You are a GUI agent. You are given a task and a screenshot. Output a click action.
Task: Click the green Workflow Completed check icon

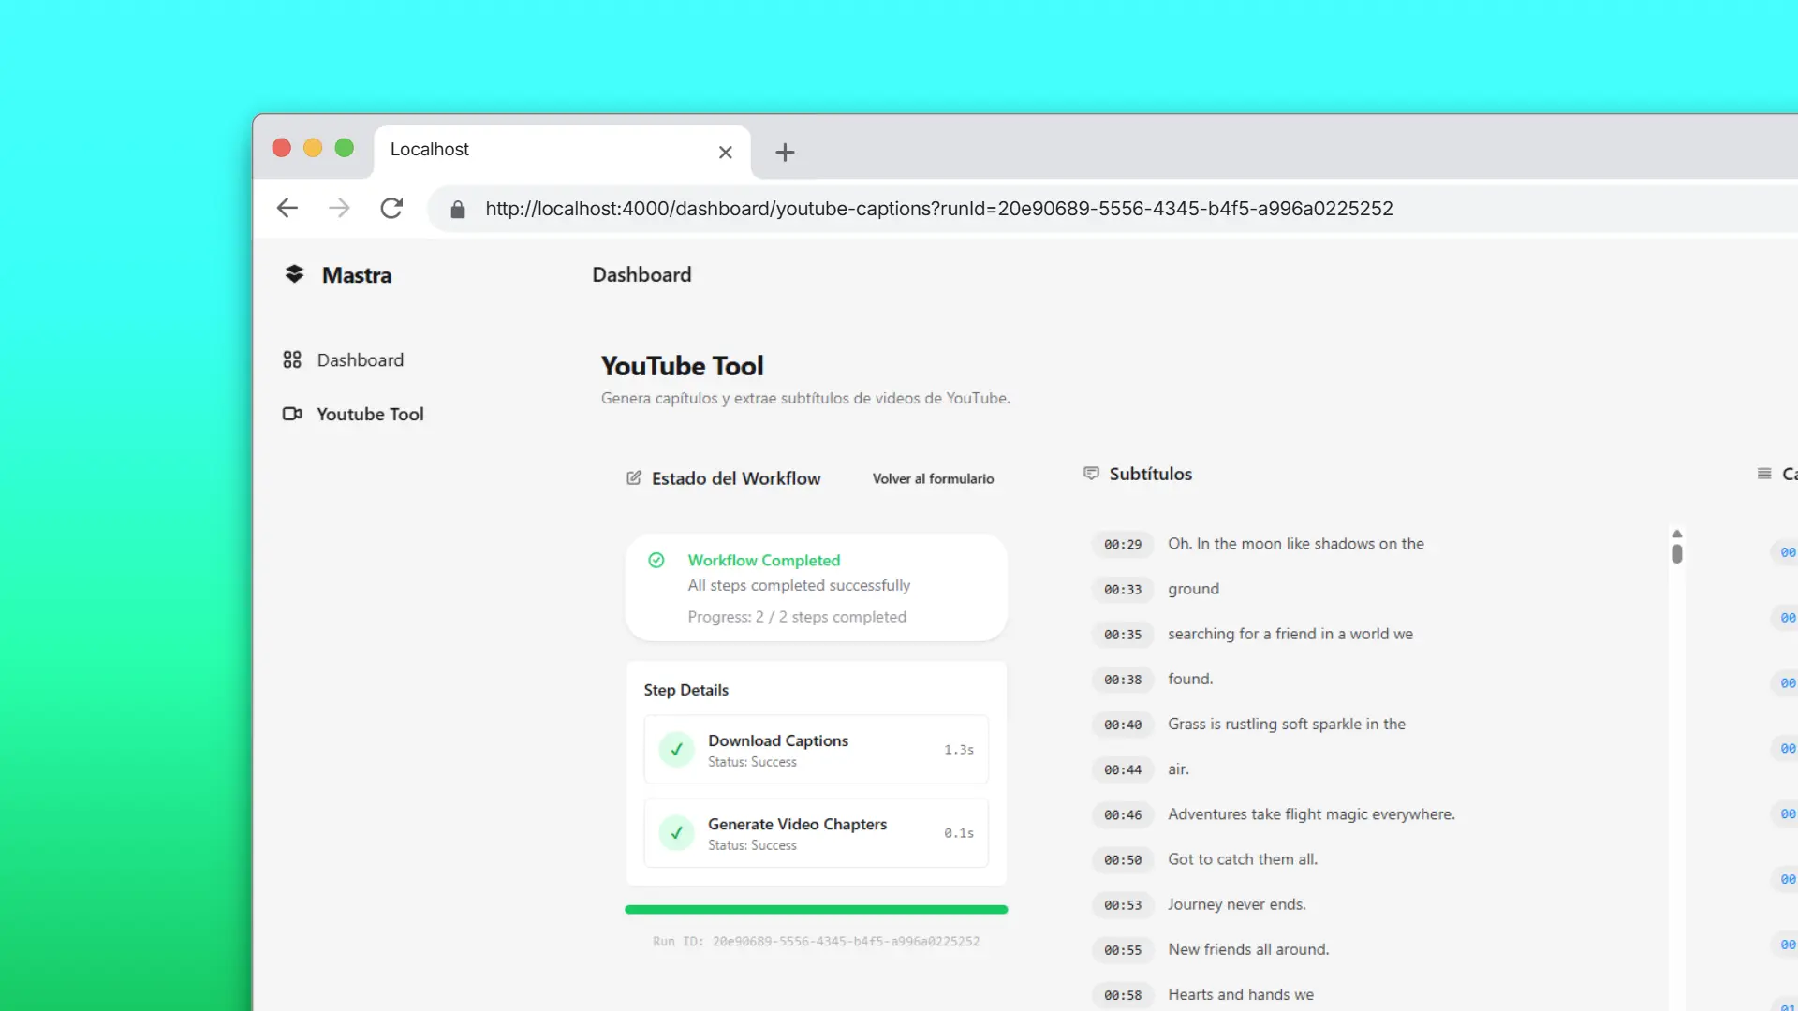click(x=656, y=560)
